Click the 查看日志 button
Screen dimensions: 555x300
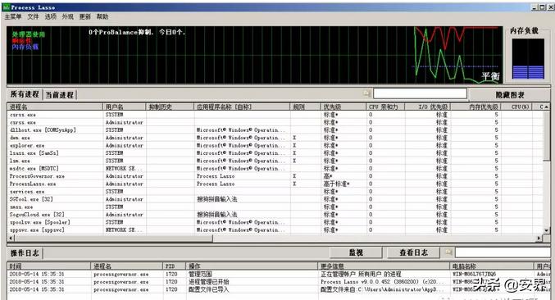tap(413, 252)
